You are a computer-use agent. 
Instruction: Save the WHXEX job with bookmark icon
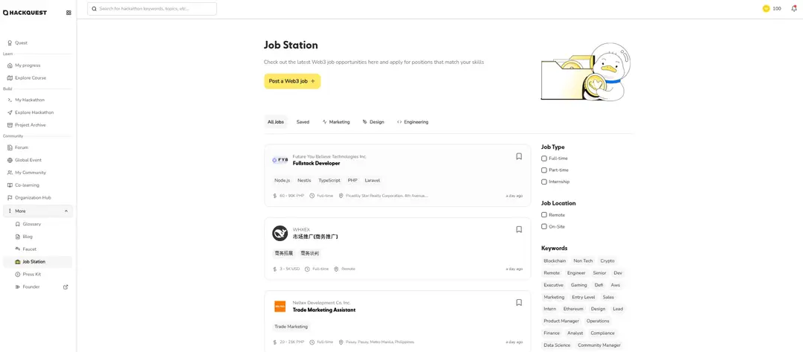[519, 229]
